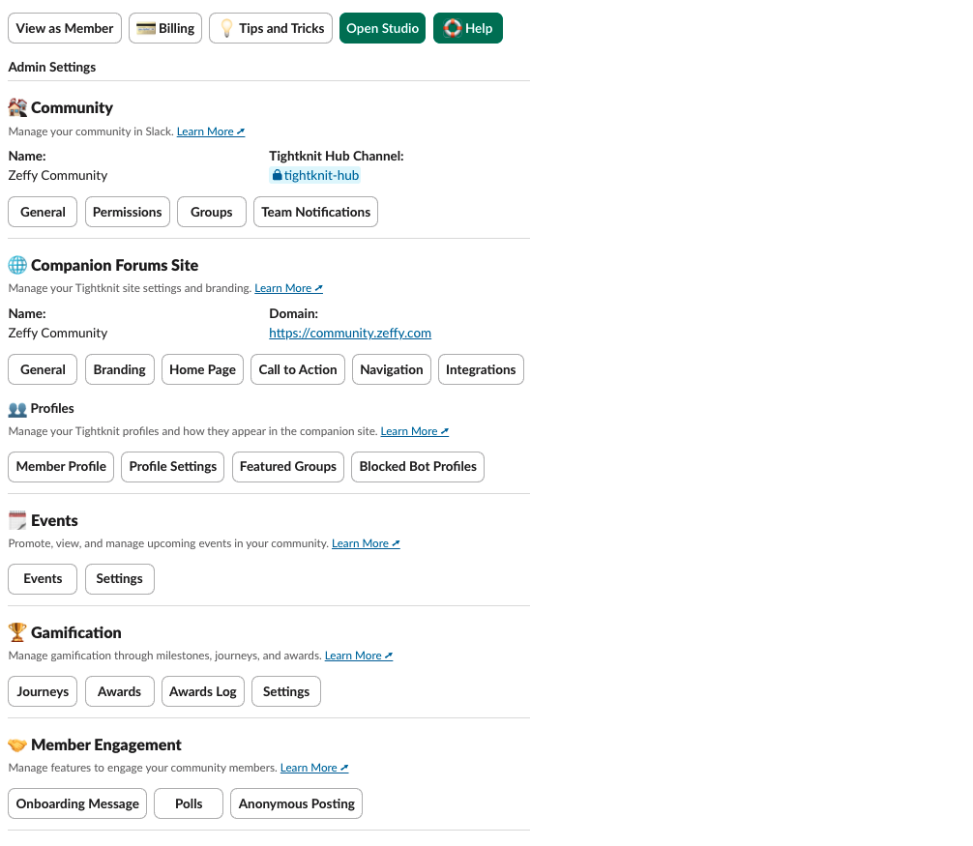Click the handshake icon beside Member Engagement
This screenshot has width=973, height=846.
tap(16, 744)
